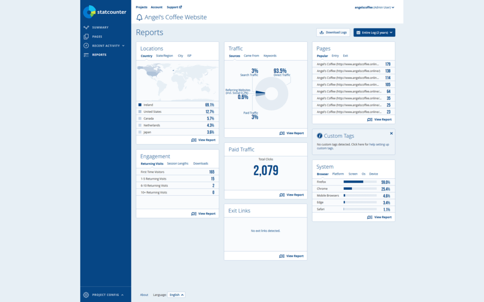Viewport: 484px width, 302px height.
Task: Expand the Recent Activity submenu
Action: click(123, 46)
